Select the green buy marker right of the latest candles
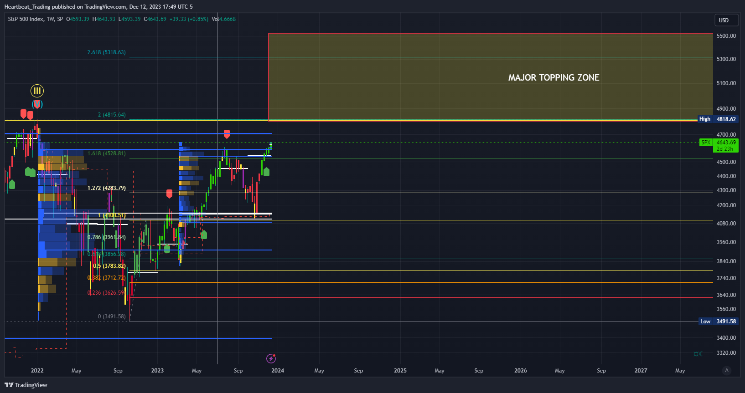The height and width of the screenshot is (393, 745). tap(266, 172)
